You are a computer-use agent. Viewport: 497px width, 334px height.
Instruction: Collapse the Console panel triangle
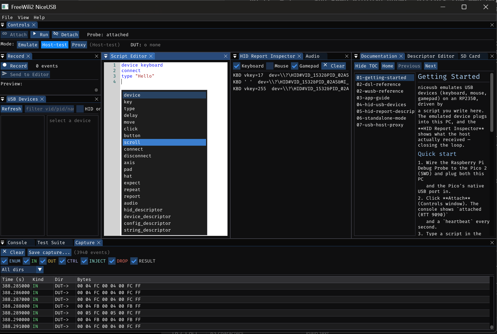click(2, 243)
